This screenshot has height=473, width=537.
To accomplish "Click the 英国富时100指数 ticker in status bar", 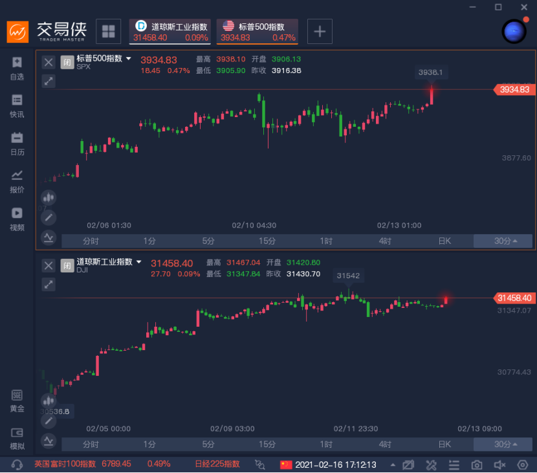I will coord(102,464).
